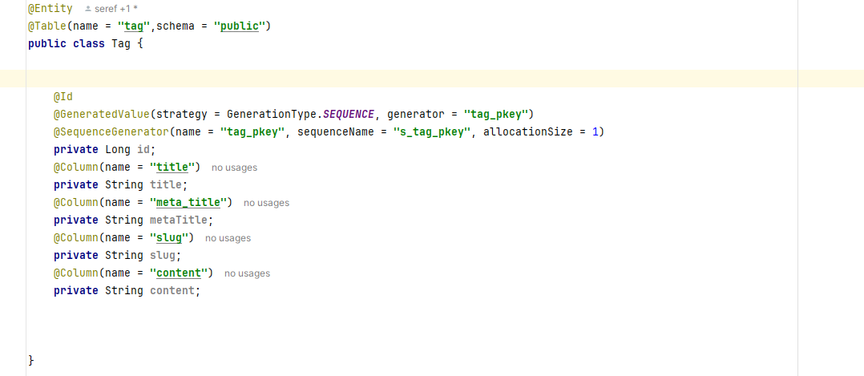Image resolution: width=864 pixels, height=376 pixels.
Task: Click "no usages" hint next to title column
Action: (234, 168)
